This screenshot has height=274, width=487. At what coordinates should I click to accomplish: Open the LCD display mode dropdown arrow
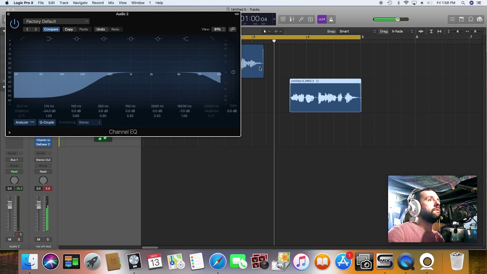tap(274, 19)
